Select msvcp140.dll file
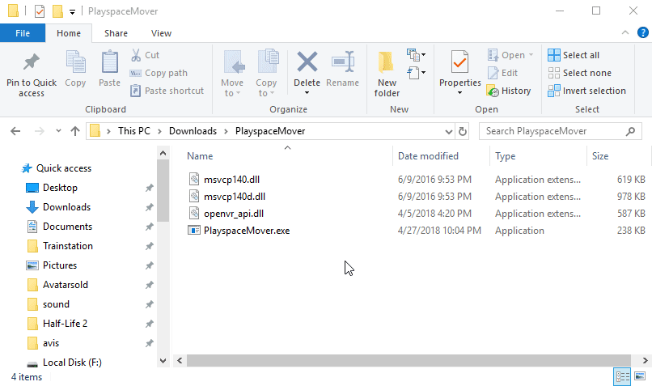 click(231, 180)
